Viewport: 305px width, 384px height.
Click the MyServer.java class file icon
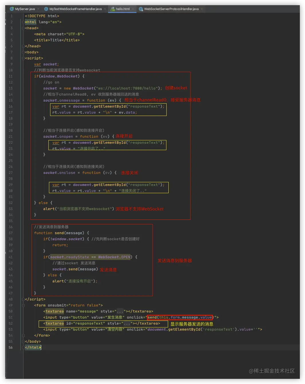tap(12, 9)
